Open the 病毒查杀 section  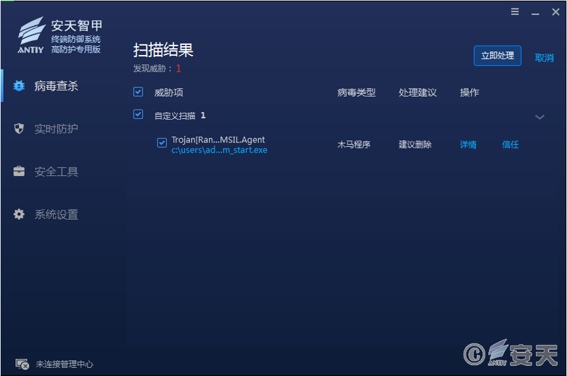pyautogui.click(x=56, y=86)
